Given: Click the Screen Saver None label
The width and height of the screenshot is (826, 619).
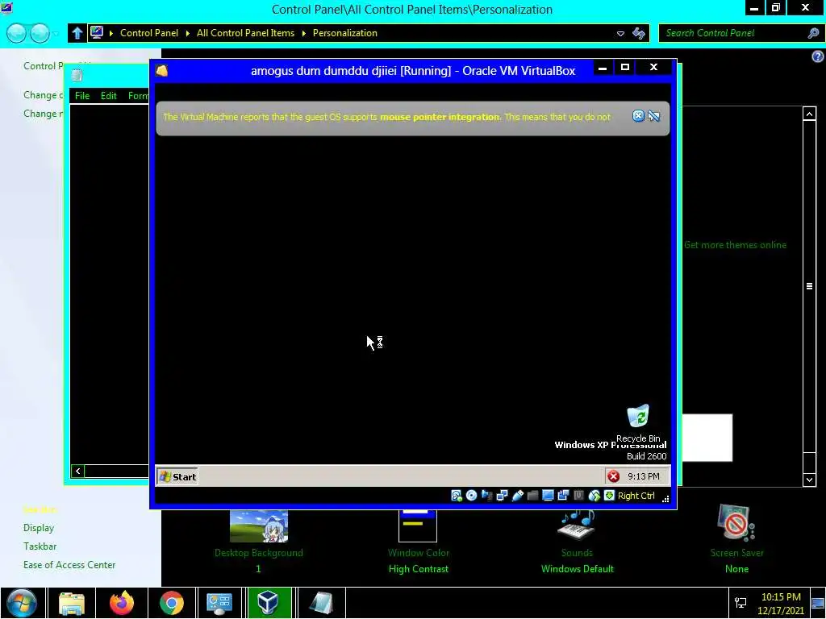Looking at the screenshot, I should coord(736,569).
